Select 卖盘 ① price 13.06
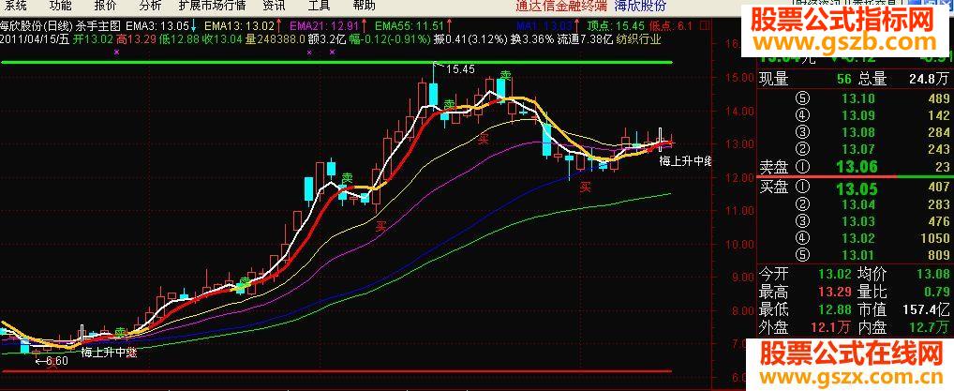Image resolution: width=954 pixels, height=391 pixels. [x=855, y=167]
